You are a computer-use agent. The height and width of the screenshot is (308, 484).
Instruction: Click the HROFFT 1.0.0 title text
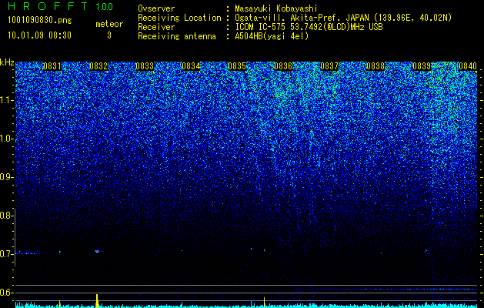click(60, 6)
